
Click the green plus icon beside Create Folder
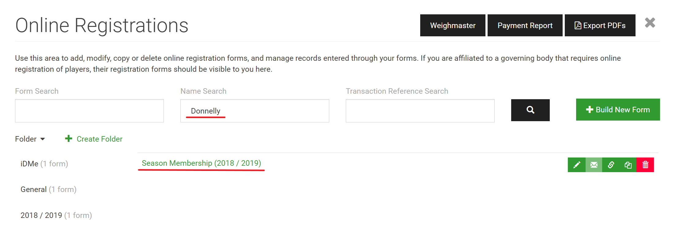(x=69, y=139)
